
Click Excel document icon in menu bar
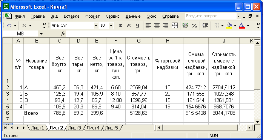tap(8, 16)
